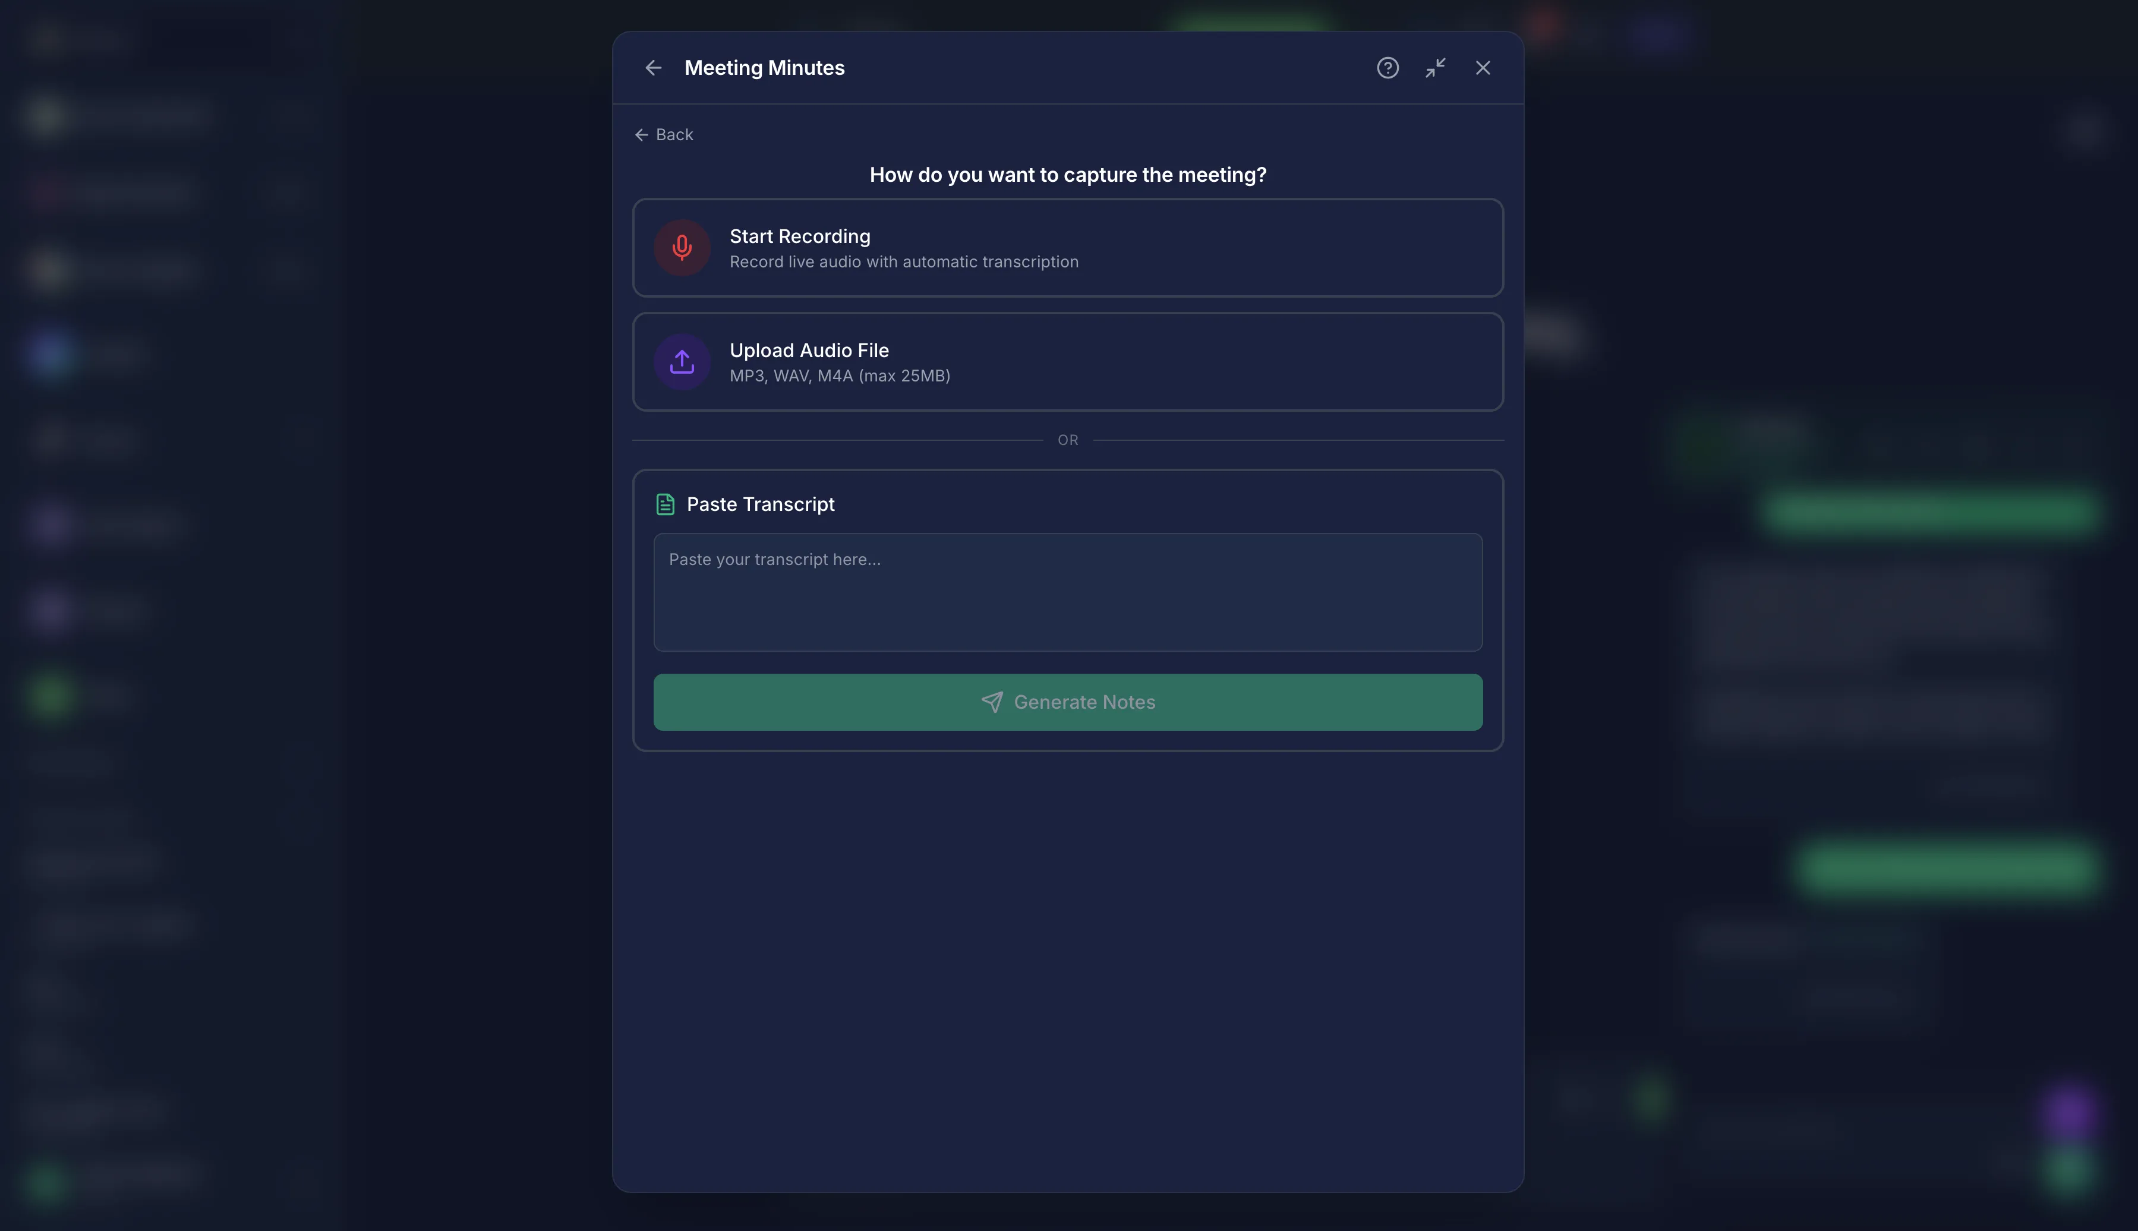2138x1231 pixels.
Task: Go back using the Back link
Action: tap(674, 135)
